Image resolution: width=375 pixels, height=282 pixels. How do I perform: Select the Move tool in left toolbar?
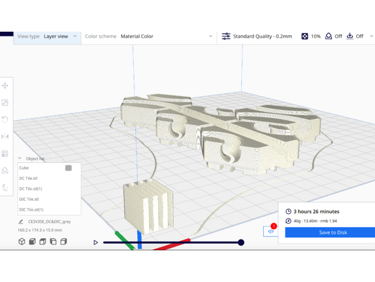(5, 86)
